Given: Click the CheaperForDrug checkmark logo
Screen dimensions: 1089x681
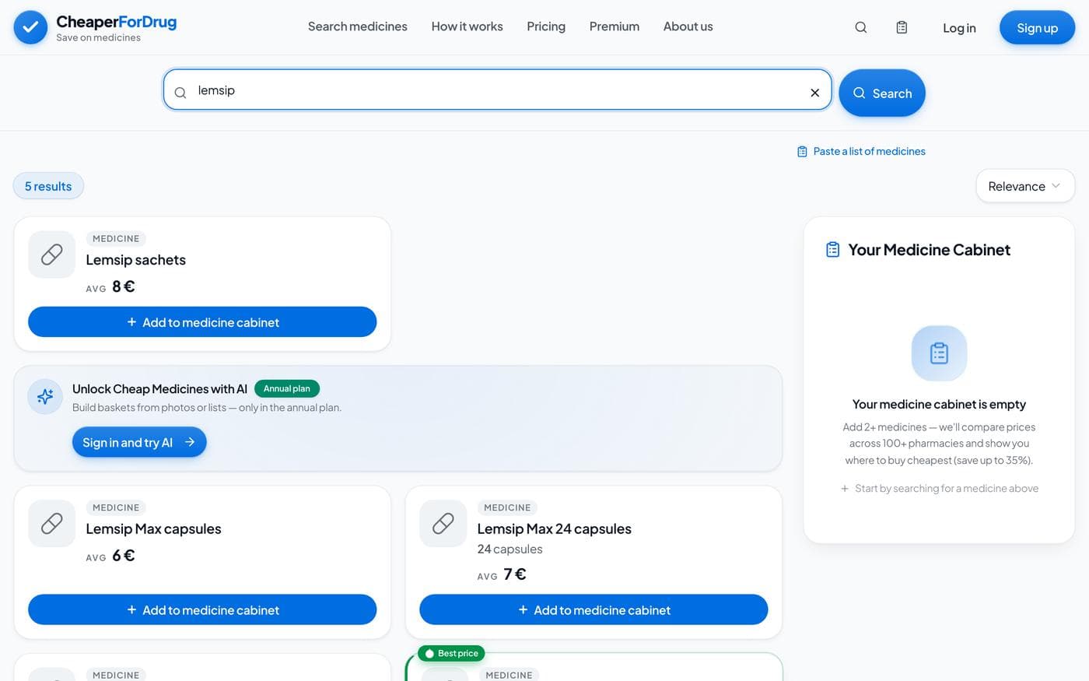Looking at the screenshot, I should [30, 27].
